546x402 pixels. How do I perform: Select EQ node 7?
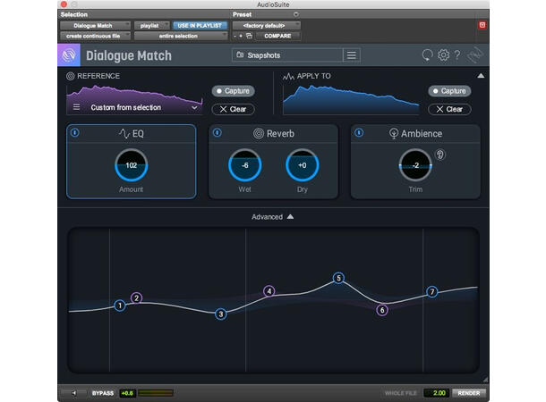click(432, 292)
